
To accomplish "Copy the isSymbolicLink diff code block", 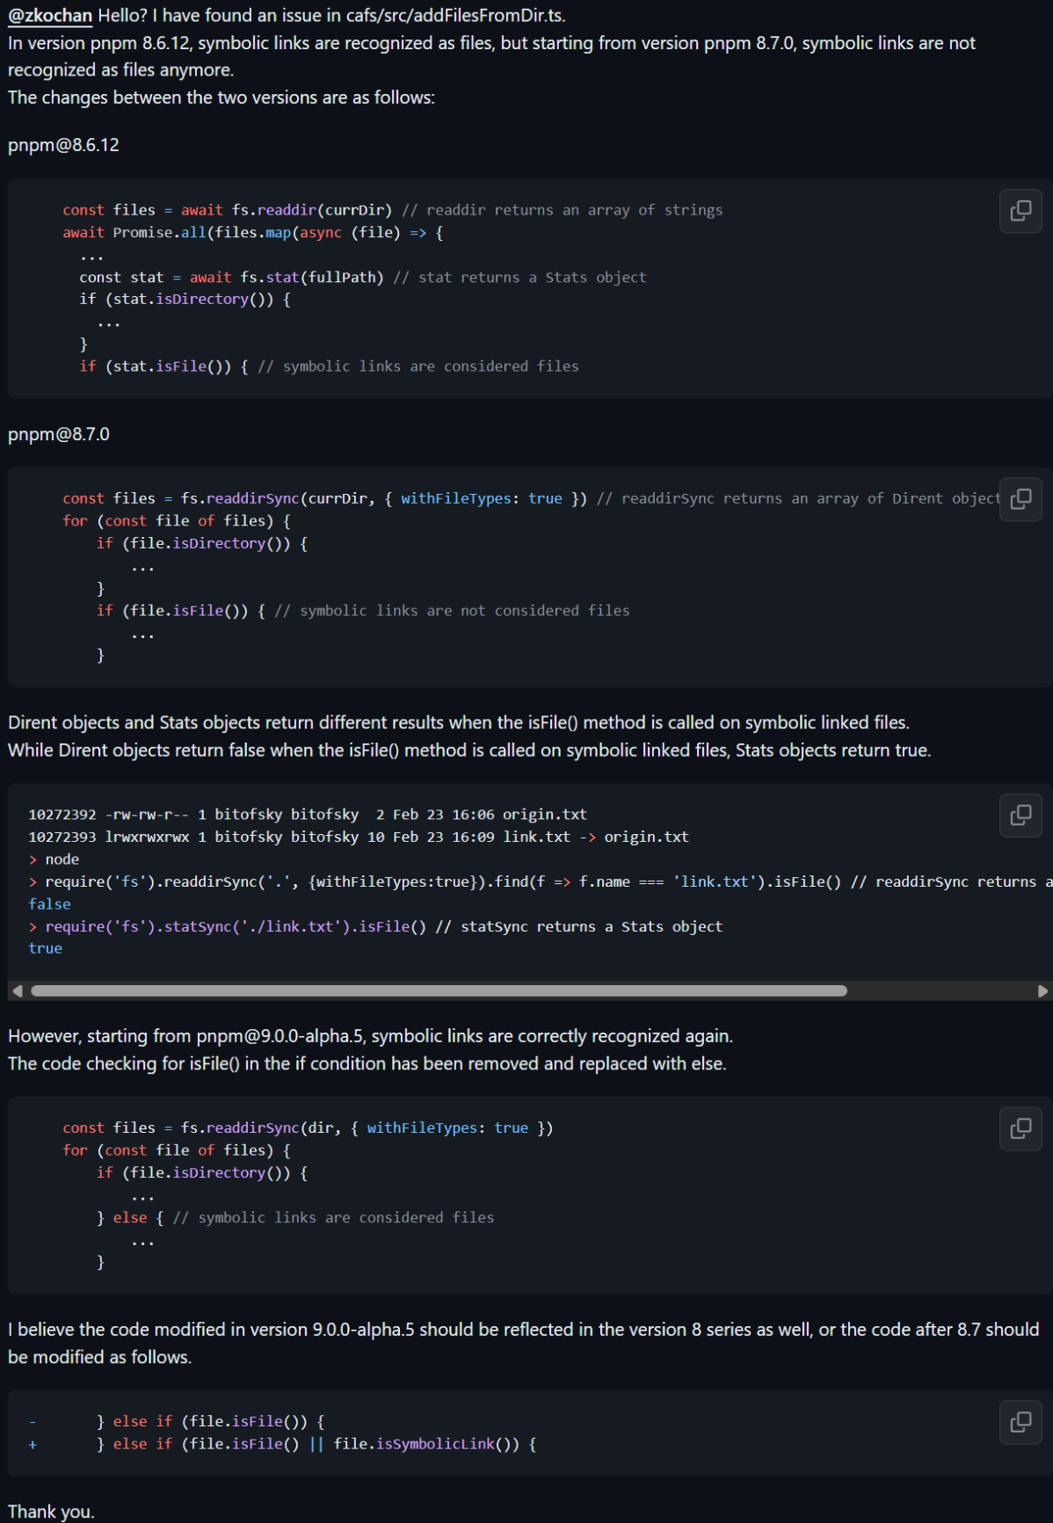I will click(x=1020, y=1422).
